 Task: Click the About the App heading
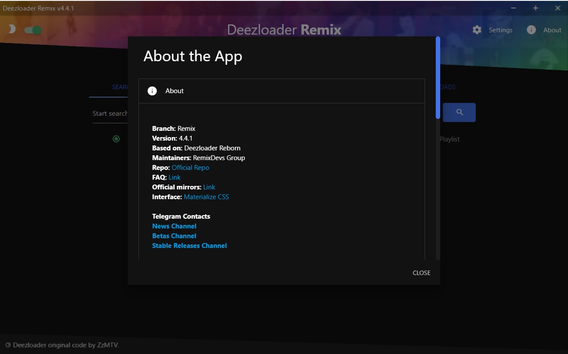click(193, 56)
